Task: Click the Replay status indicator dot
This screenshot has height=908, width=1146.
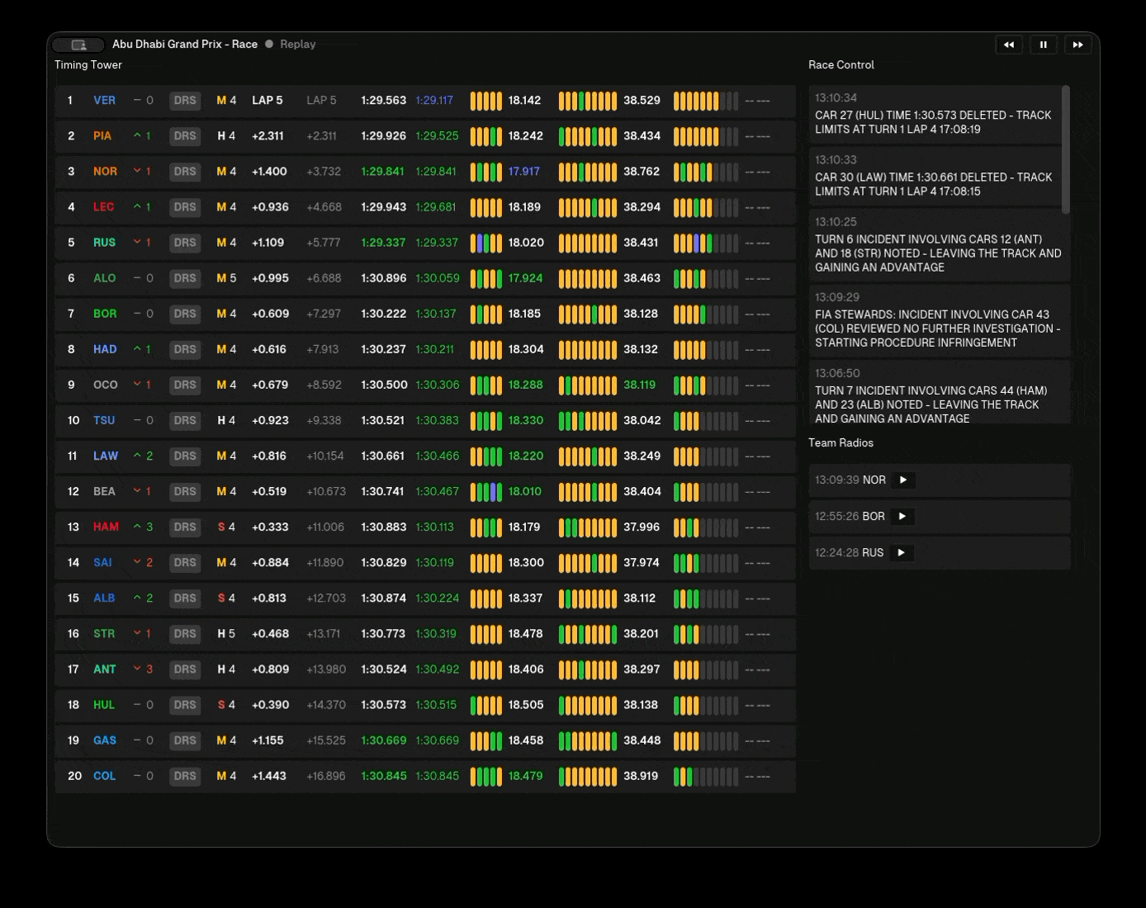Action: (269, 45)
